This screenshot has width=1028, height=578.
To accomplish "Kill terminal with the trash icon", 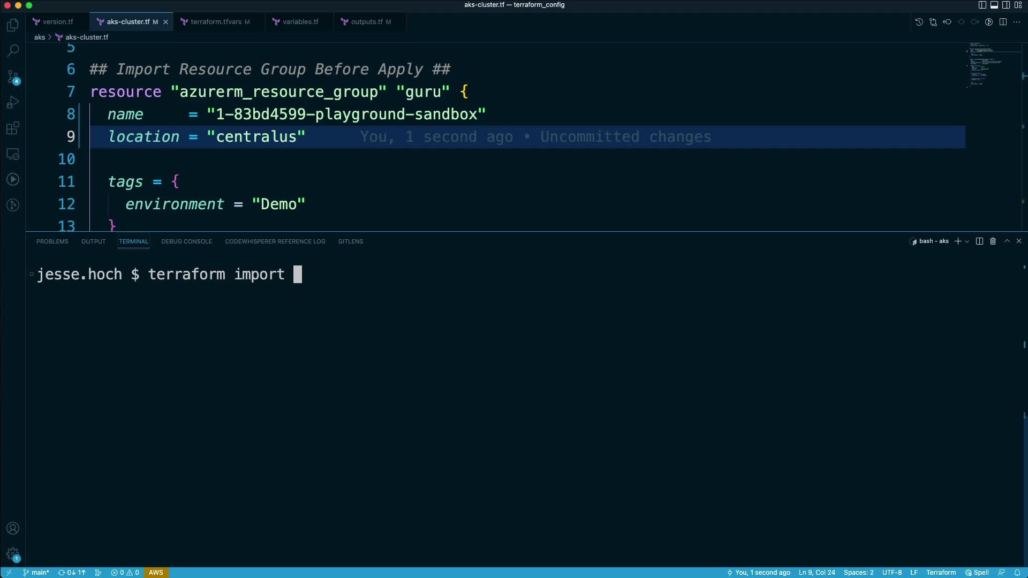I will tap(993, 241).
